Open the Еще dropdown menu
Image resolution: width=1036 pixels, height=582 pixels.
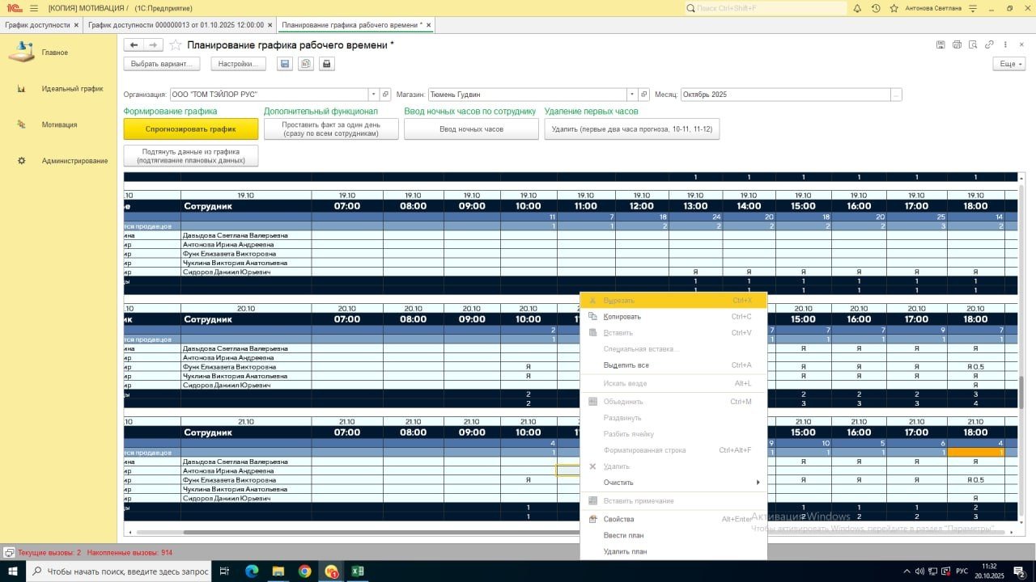point(1009,64)
